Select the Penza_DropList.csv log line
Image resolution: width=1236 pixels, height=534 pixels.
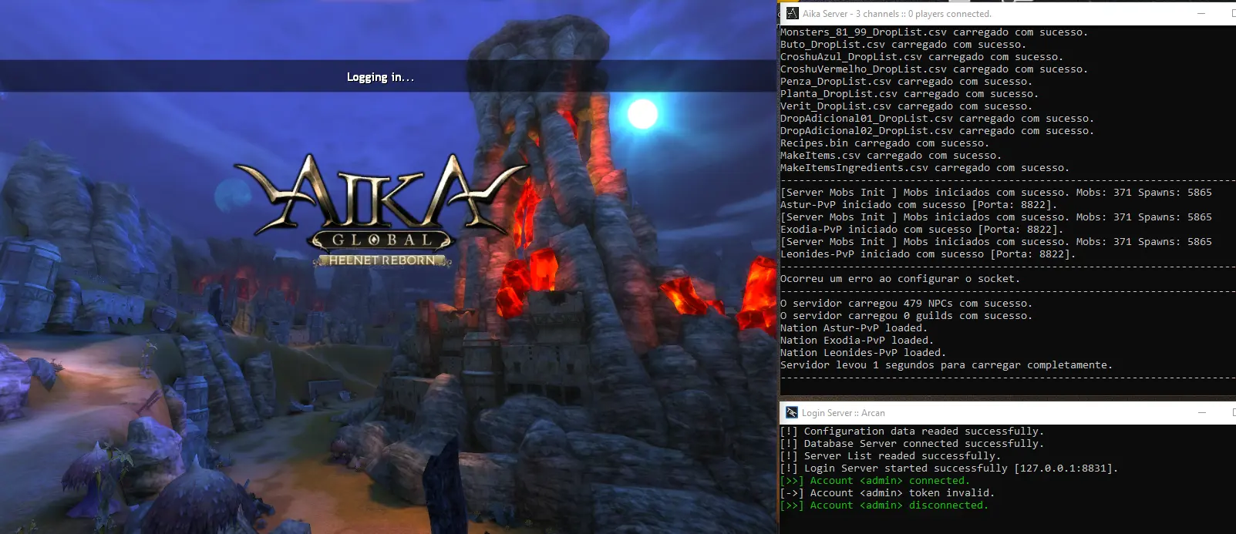coord(907,82)
